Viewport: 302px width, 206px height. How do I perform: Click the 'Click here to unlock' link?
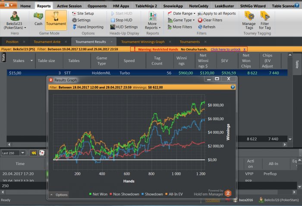tap(226, 50)
